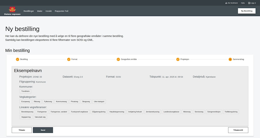Click the Ny Bestilling button
Image resolution: width=260 pixels, height=138 pixels.
[x=246, y=11]
